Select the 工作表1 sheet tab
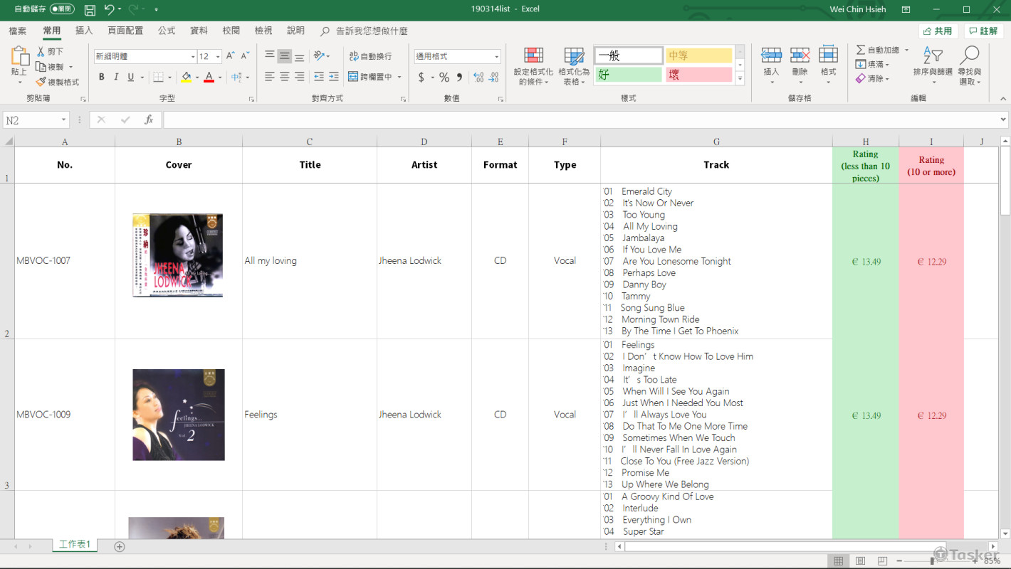The width and height of the screenshot is (1011, 569). (75, 545)
